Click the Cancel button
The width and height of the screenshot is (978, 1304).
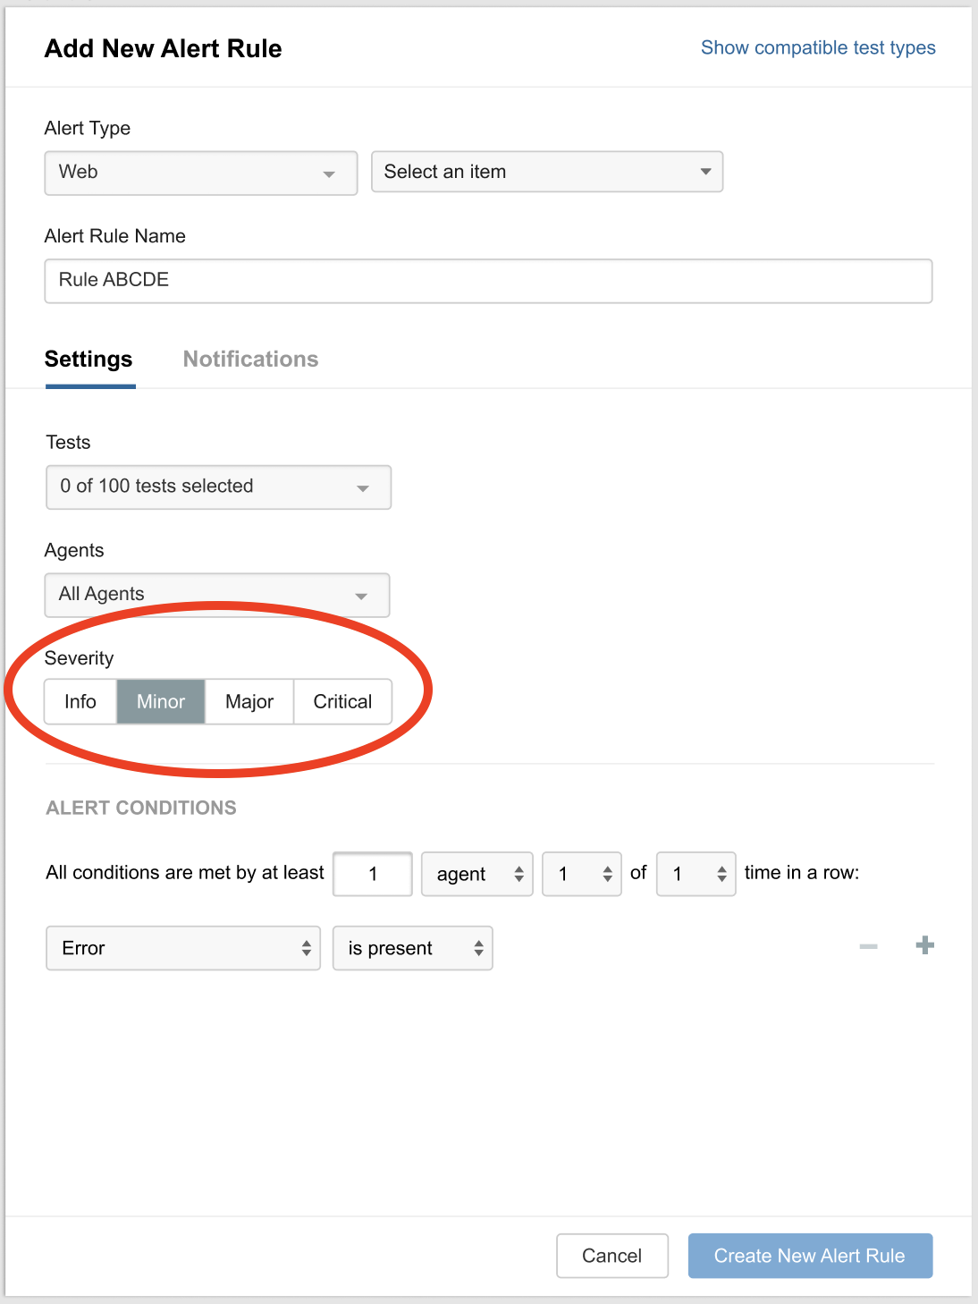pos(612,1256)
